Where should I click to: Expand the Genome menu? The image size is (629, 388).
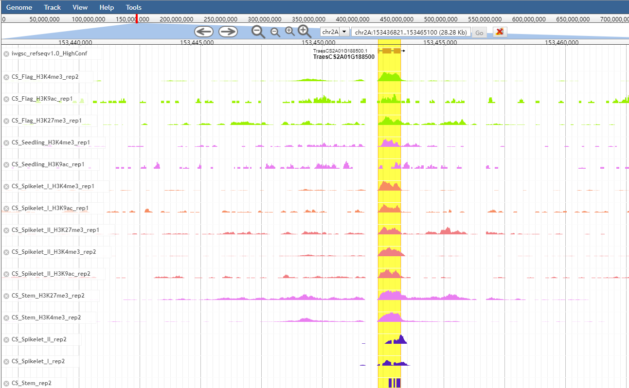(x=19, y=7)
